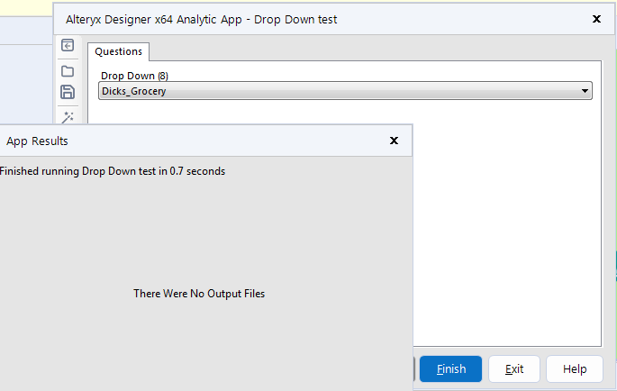Click the 'There Were No Output Files' message
Viewport: 617px width, 391px height.
[199, 294]
